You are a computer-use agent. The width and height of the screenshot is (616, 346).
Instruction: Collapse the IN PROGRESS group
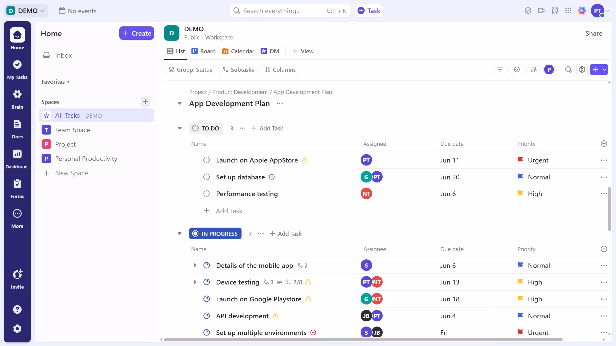180,233
